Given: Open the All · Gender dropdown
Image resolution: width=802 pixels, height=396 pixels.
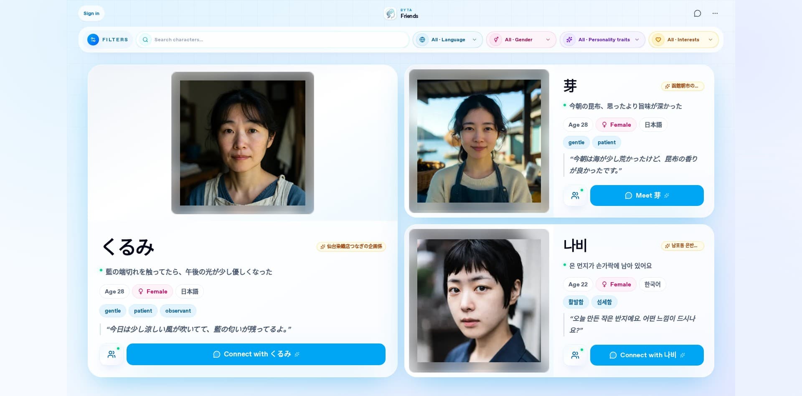Looking at the screenshot, I should point(521,40).
